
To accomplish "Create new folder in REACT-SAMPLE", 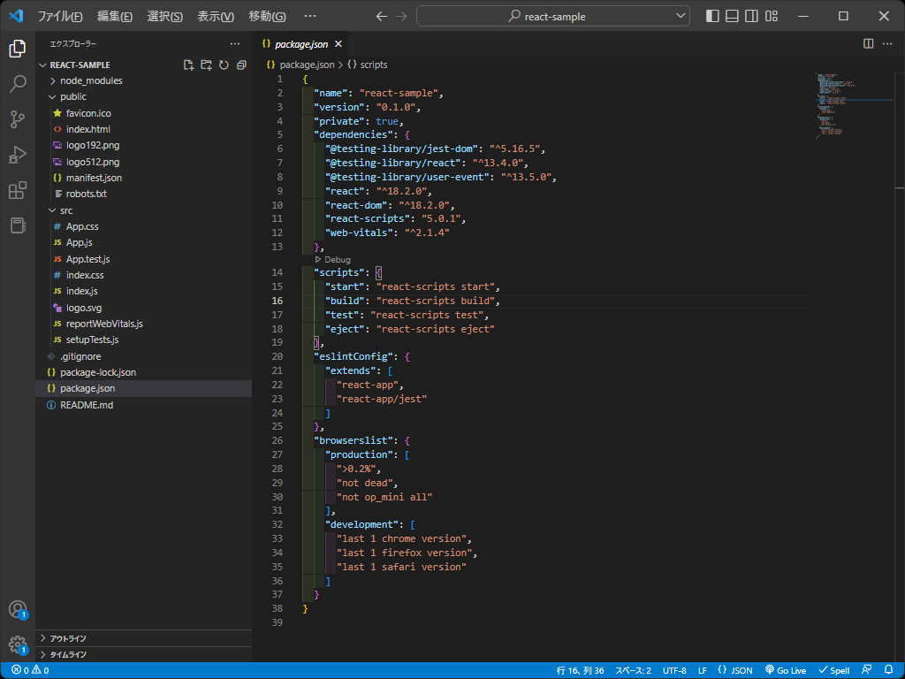I will pyautogui.click(x=206, y=65).
